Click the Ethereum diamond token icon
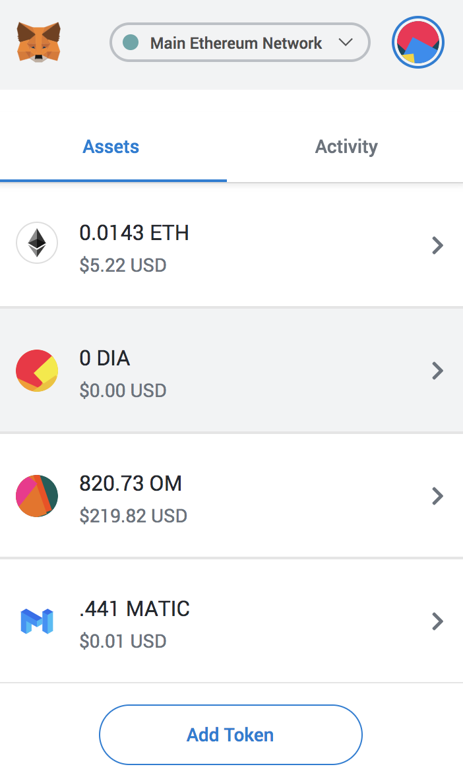The image size is (463, 777). coord(37,243)
